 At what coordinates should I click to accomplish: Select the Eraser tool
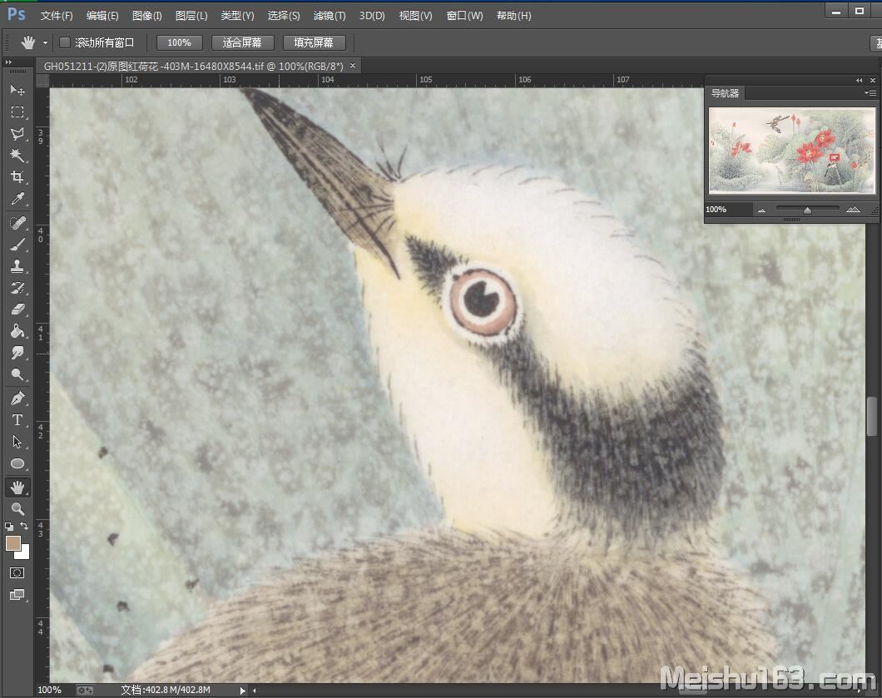(x=17, y=309)
